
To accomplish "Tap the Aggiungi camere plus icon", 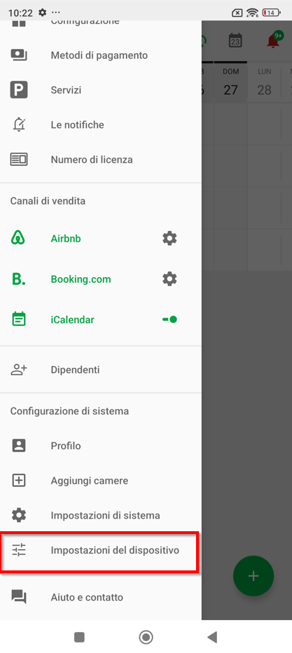I will [19, 481].
